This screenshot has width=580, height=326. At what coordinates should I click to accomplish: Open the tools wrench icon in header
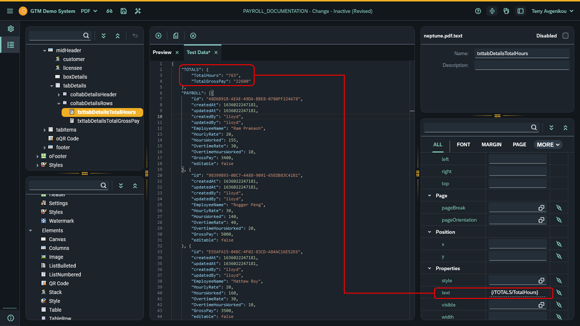point(138,11)
